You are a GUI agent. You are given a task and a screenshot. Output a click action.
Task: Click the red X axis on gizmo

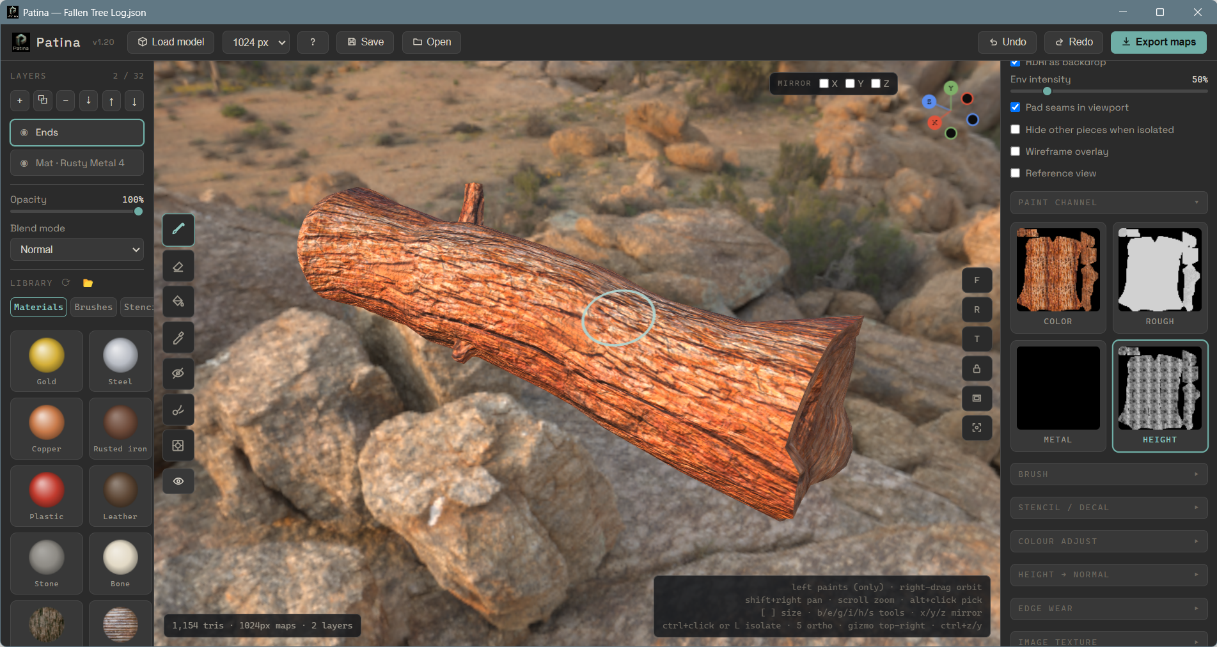click(x=934, y=122)
